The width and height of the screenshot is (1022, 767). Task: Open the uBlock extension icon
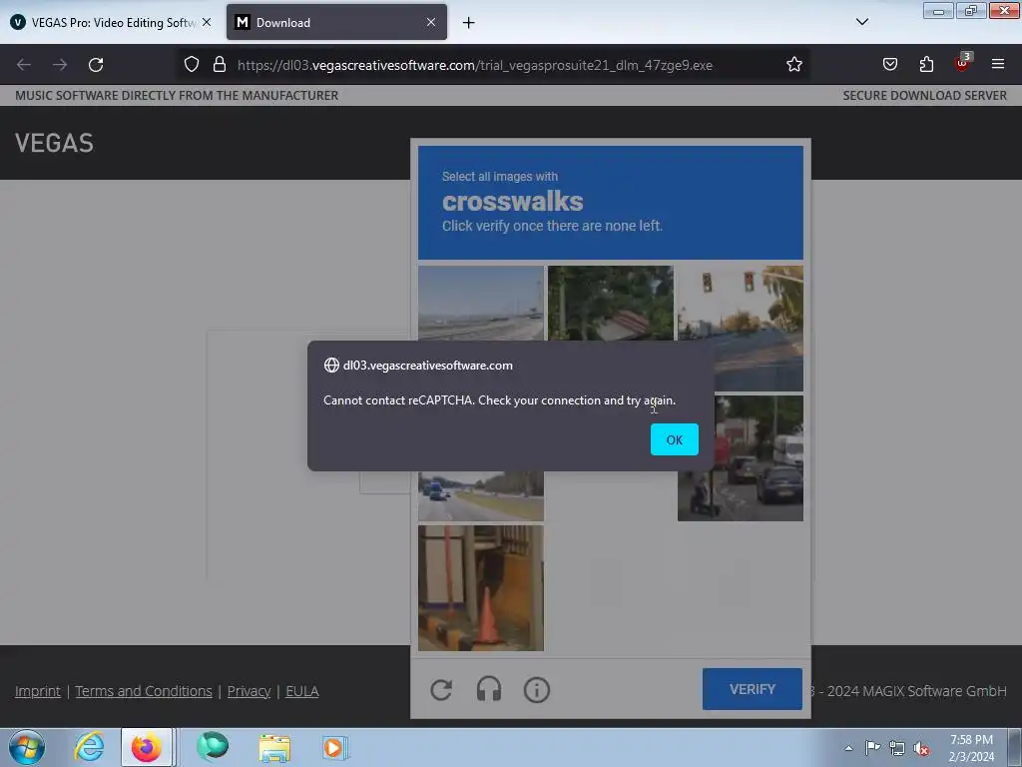click(x=963, y=63)
